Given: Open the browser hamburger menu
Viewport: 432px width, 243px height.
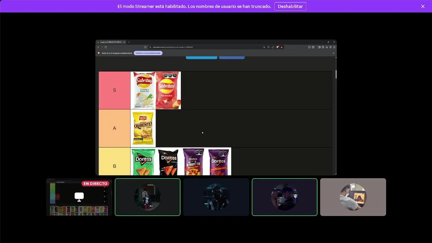Looking at the screenshot, I should pyautogui.click(x=334, y=47).
